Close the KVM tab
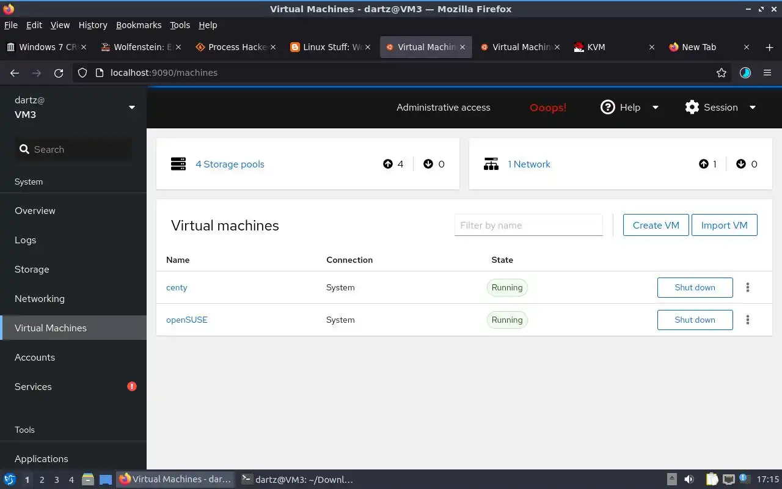Screen dimensions: 782x489 click(652, 47)
